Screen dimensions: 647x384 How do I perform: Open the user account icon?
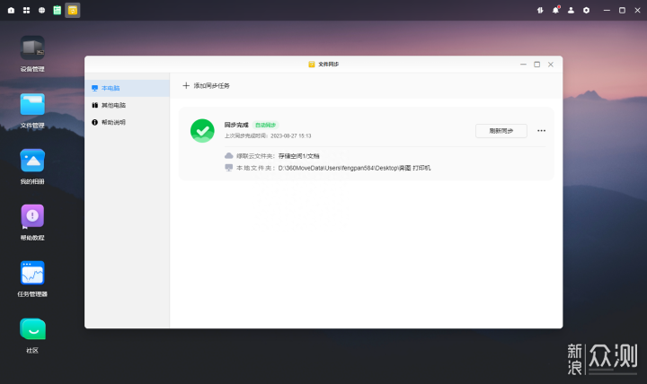tap(571, 10)
